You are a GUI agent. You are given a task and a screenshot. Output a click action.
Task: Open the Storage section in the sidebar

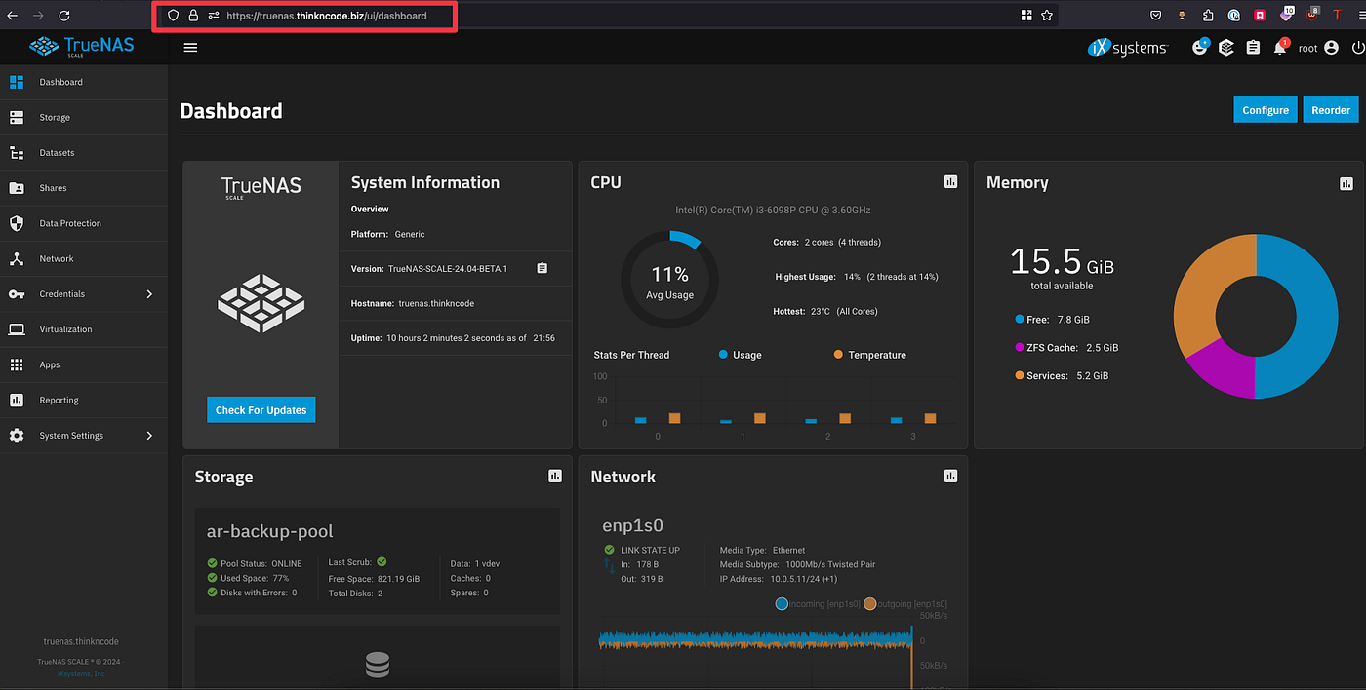84,117
